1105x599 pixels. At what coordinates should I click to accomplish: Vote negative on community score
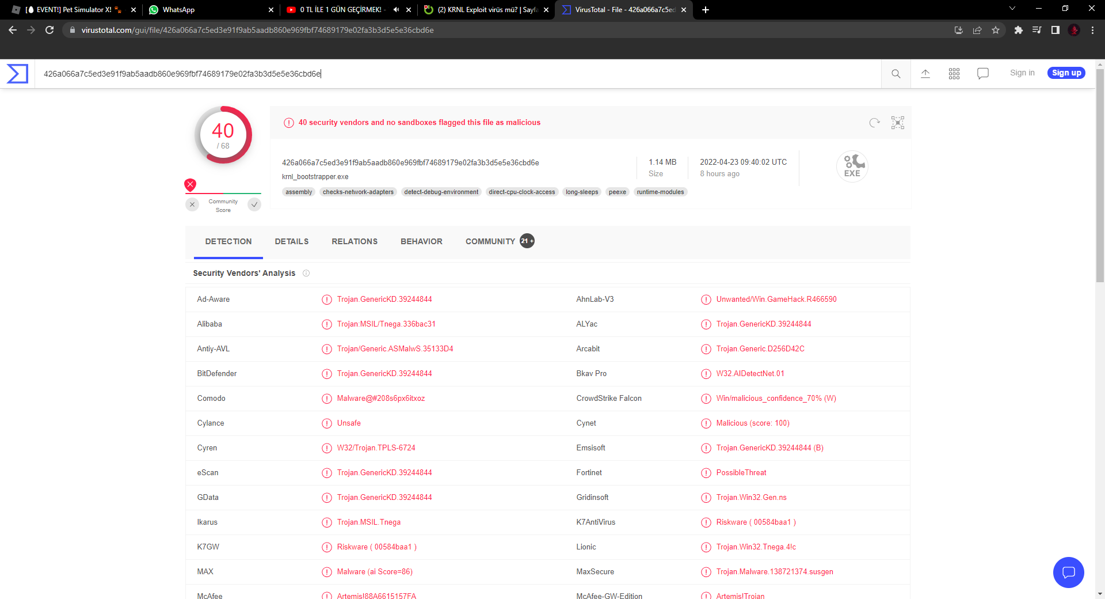[193, 204]
